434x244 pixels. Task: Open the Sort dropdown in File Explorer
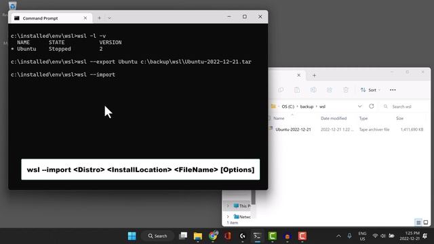370,90
